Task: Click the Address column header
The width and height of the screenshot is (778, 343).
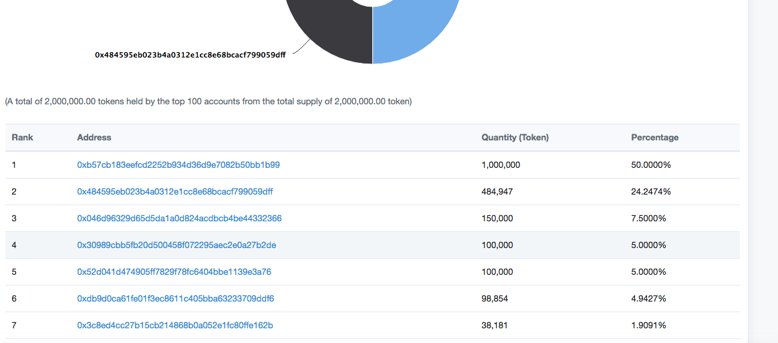Action: (94, 137)
